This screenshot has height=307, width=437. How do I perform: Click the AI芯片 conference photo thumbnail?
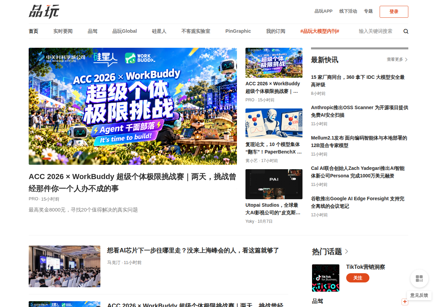point(65,266)
